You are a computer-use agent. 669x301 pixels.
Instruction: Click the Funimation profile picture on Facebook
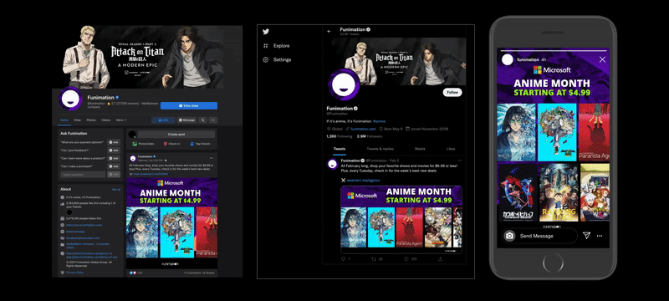pos(70,99)
